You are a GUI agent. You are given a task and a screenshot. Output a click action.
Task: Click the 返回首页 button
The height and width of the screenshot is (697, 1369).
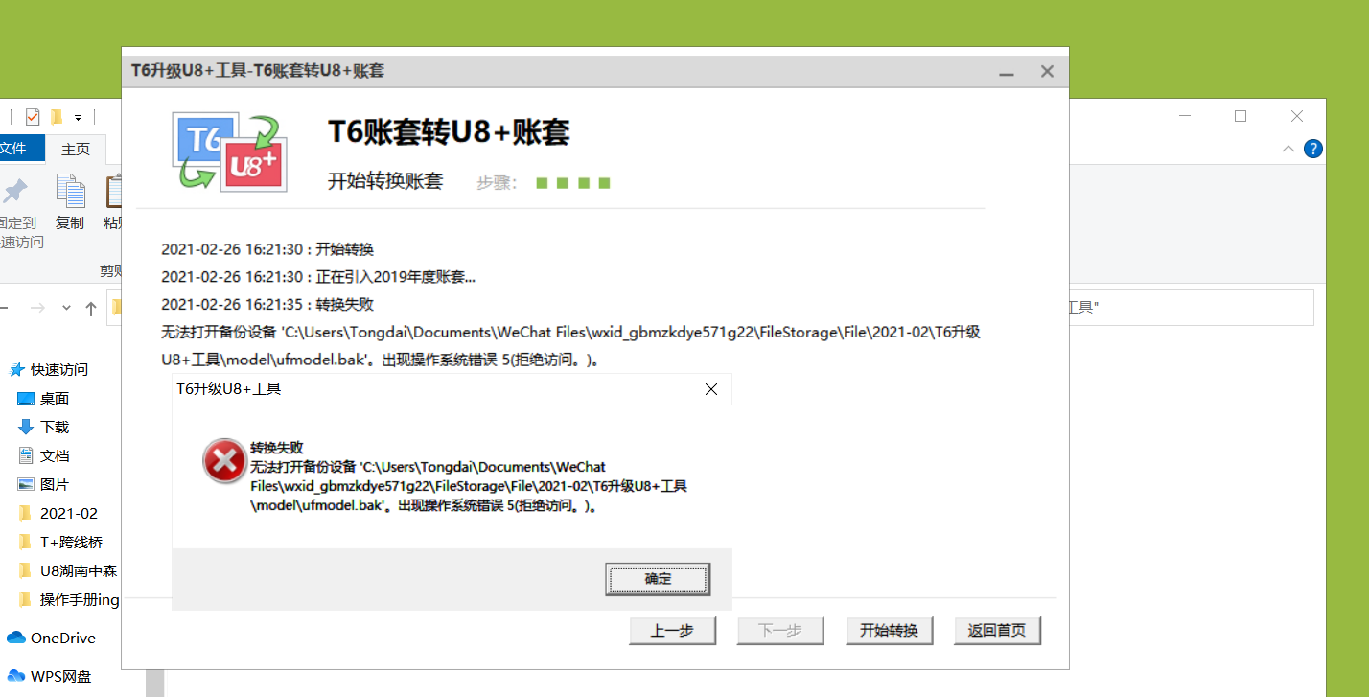[x=997, y=631]
